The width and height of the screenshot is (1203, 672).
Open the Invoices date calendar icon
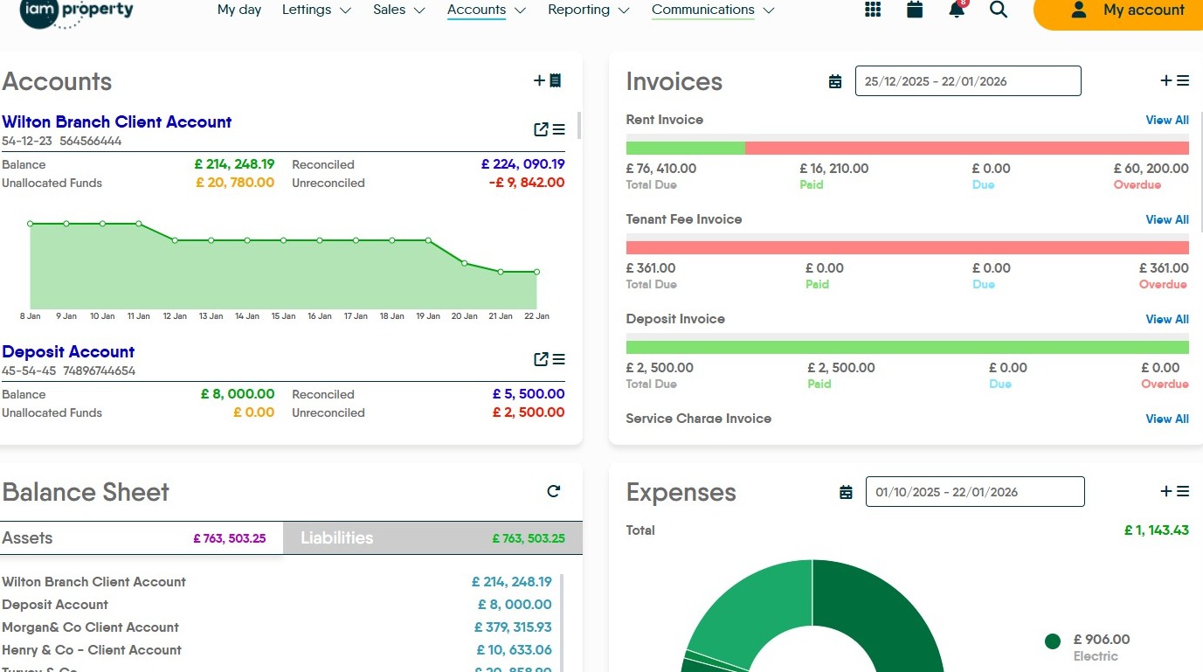835,81
